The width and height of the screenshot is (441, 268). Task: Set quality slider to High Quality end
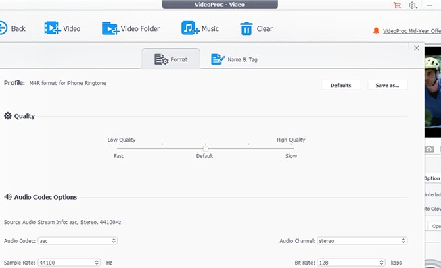tap(293, 148)
